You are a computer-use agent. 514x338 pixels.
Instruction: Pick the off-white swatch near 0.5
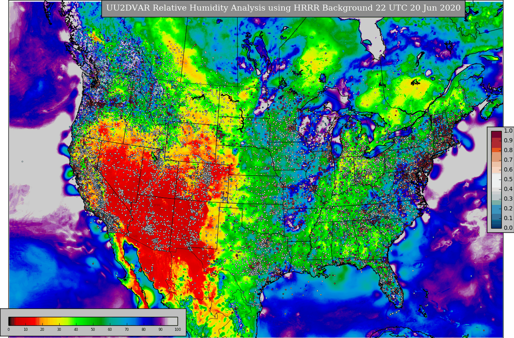point(497,181)
